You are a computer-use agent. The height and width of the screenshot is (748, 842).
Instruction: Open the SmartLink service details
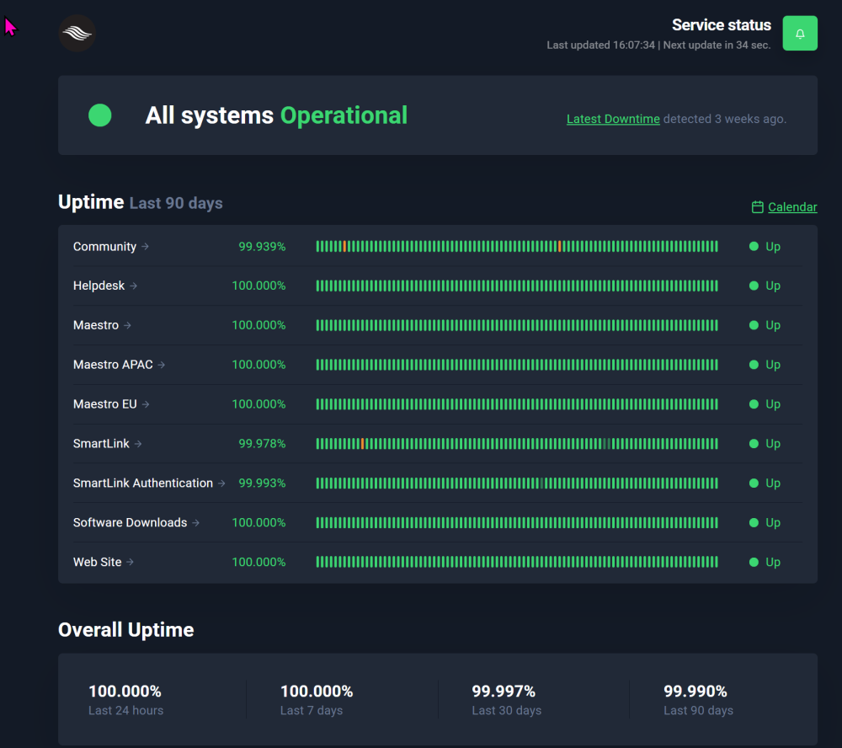click(x=101, y=443)
